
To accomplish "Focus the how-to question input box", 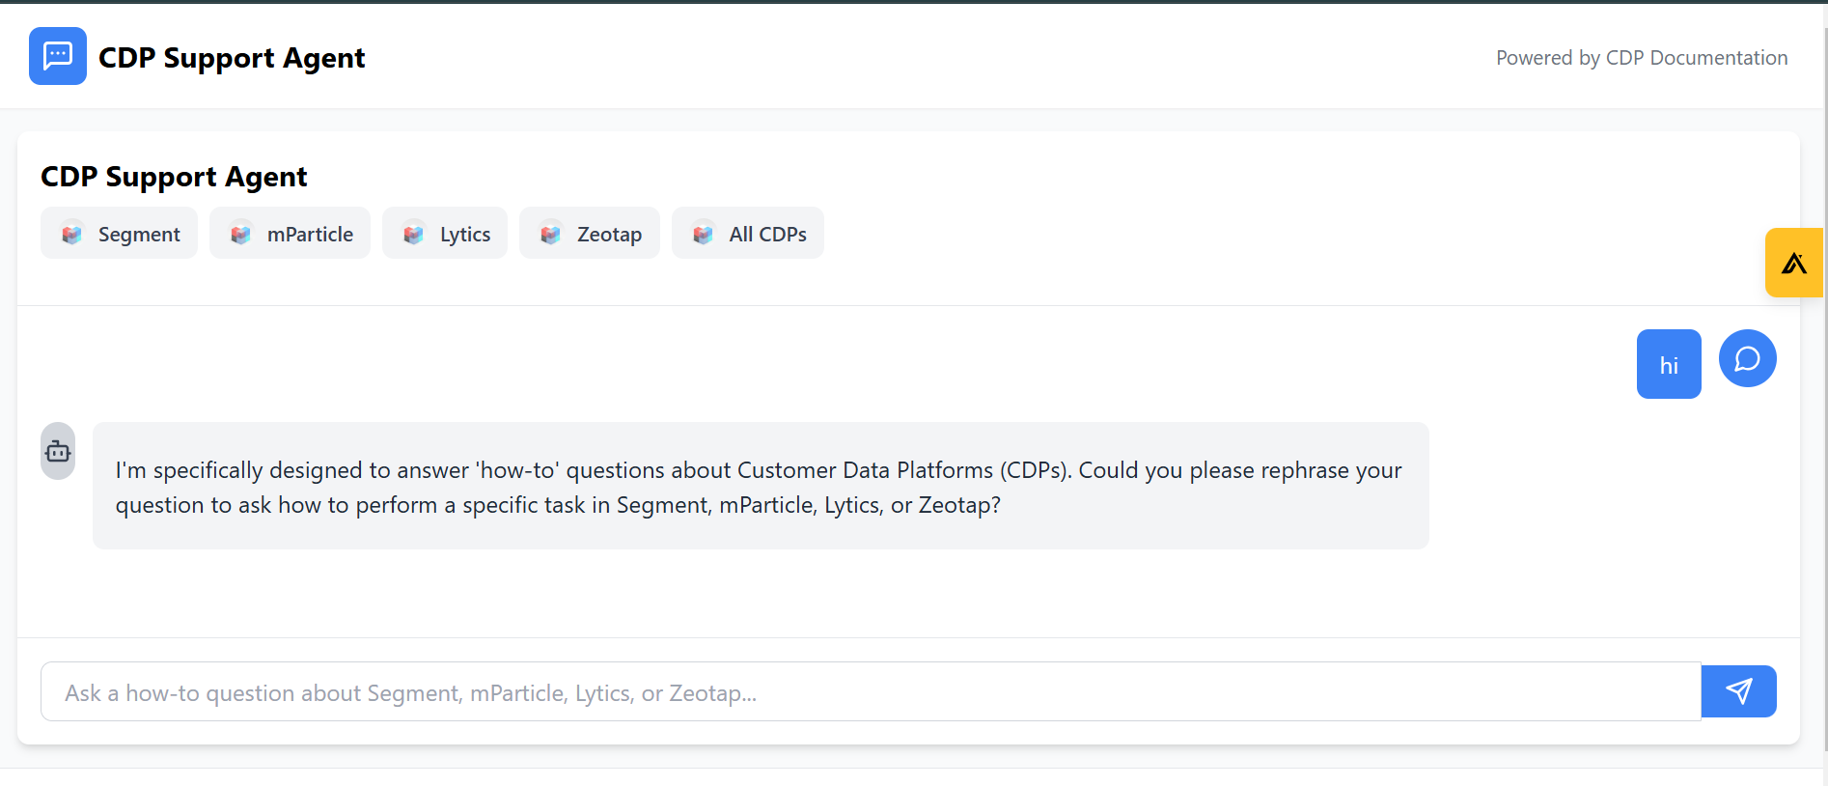I will [869, 692].
